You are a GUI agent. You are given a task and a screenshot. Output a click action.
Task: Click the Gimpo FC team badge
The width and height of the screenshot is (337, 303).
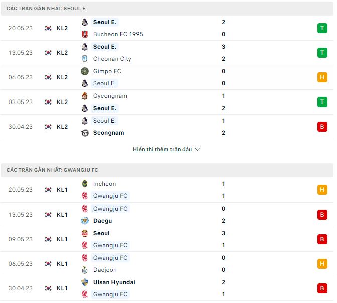tap(85, 71)
